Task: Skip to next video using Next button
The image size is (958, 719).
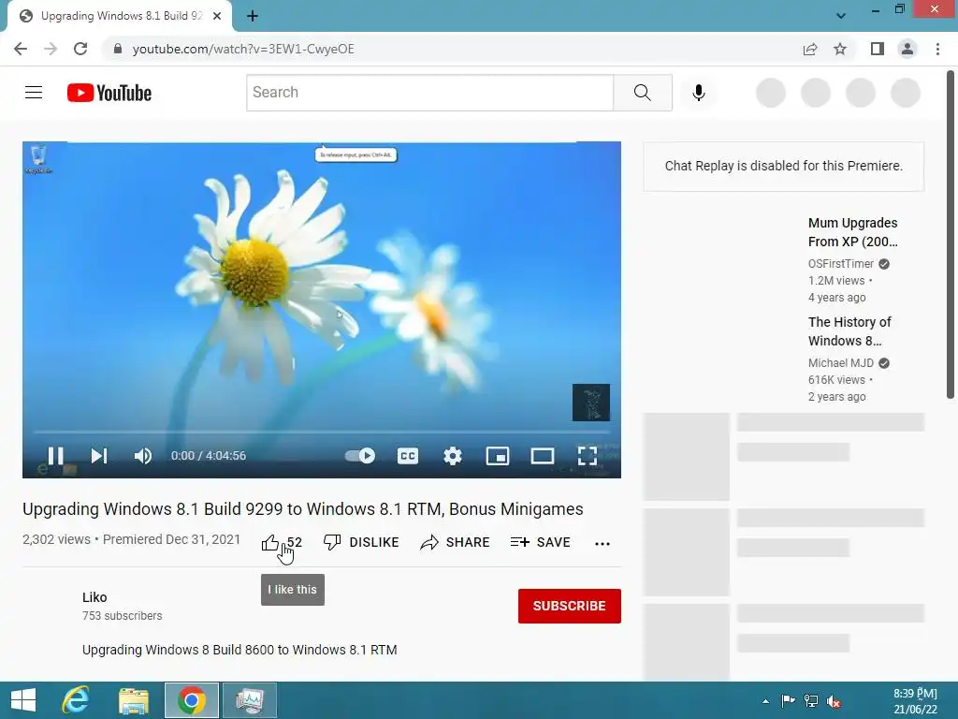Action: tap(99, 456)
